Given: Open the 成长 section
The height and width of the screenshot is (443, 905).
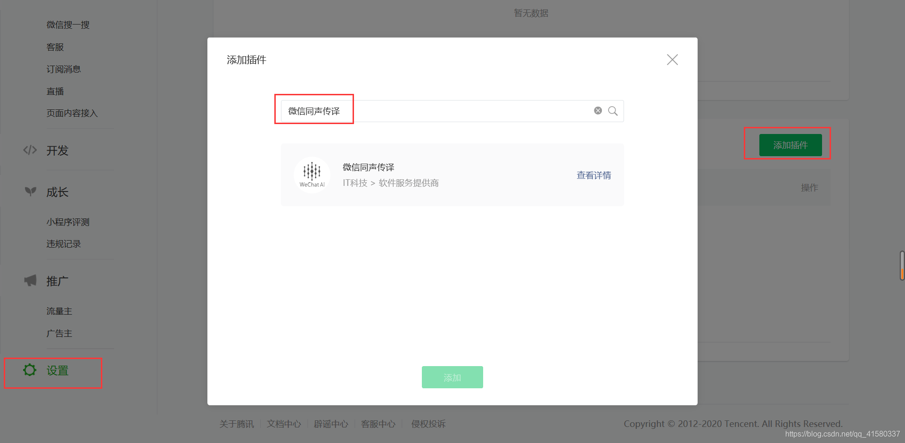Looking at the screenshot, I should tap(58, 192).
